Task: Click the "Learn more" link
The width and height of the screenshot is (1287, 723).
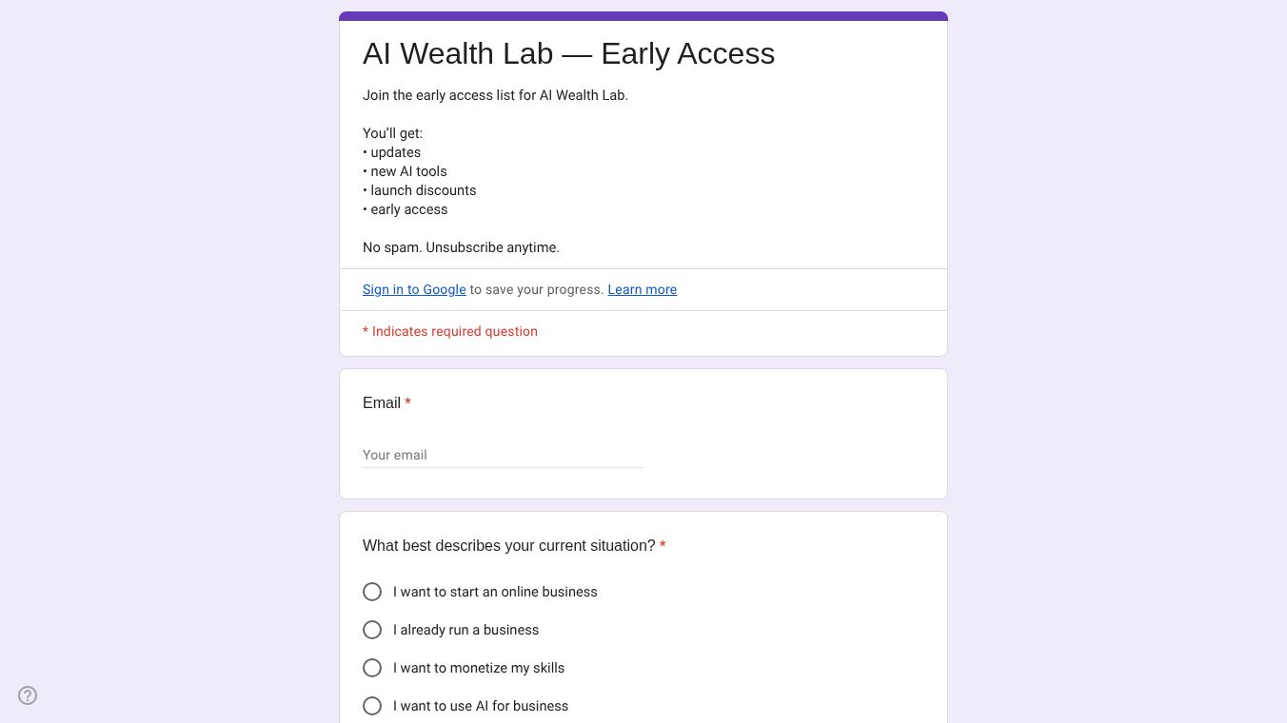Action: (642, 289)
